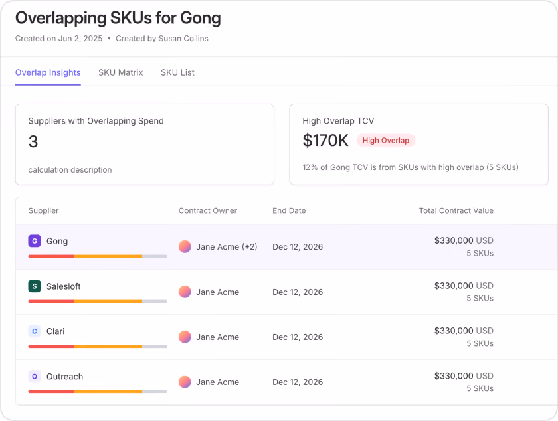Click the Outreach supplier logo icon
The width and height of the screenshot is (558, 421).
[35, 376]
